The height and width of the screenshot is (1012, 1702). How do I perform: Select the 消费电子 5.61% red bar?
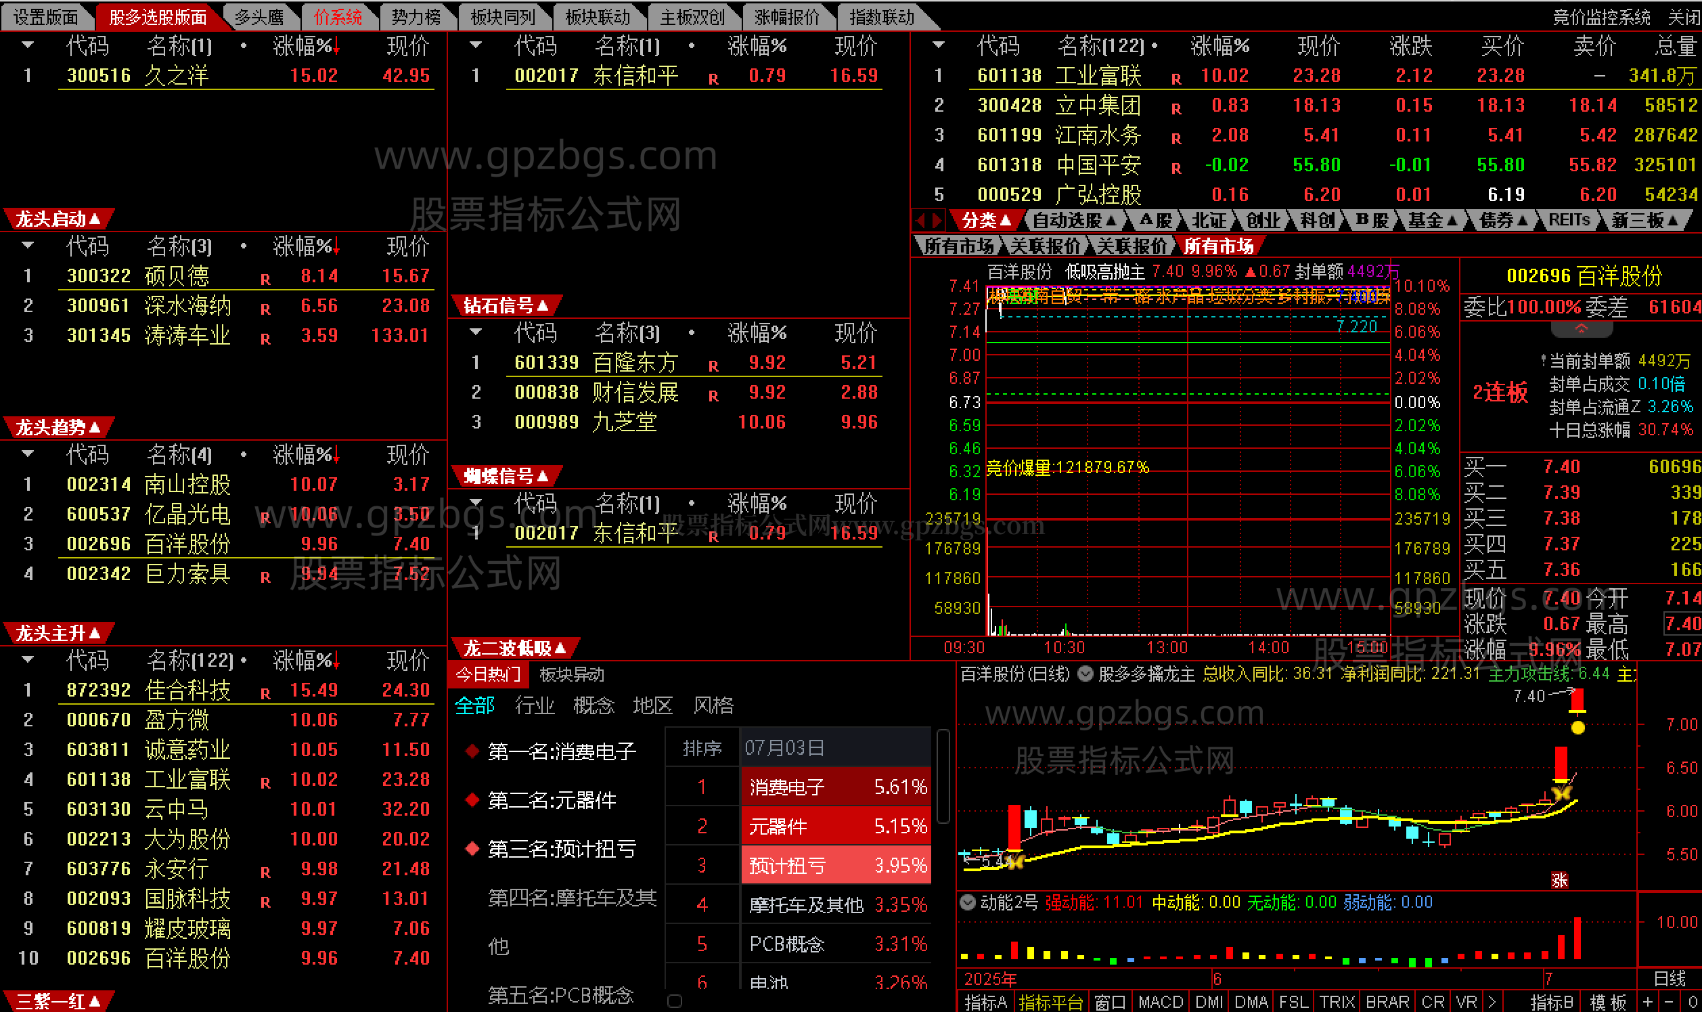[836, 787]
